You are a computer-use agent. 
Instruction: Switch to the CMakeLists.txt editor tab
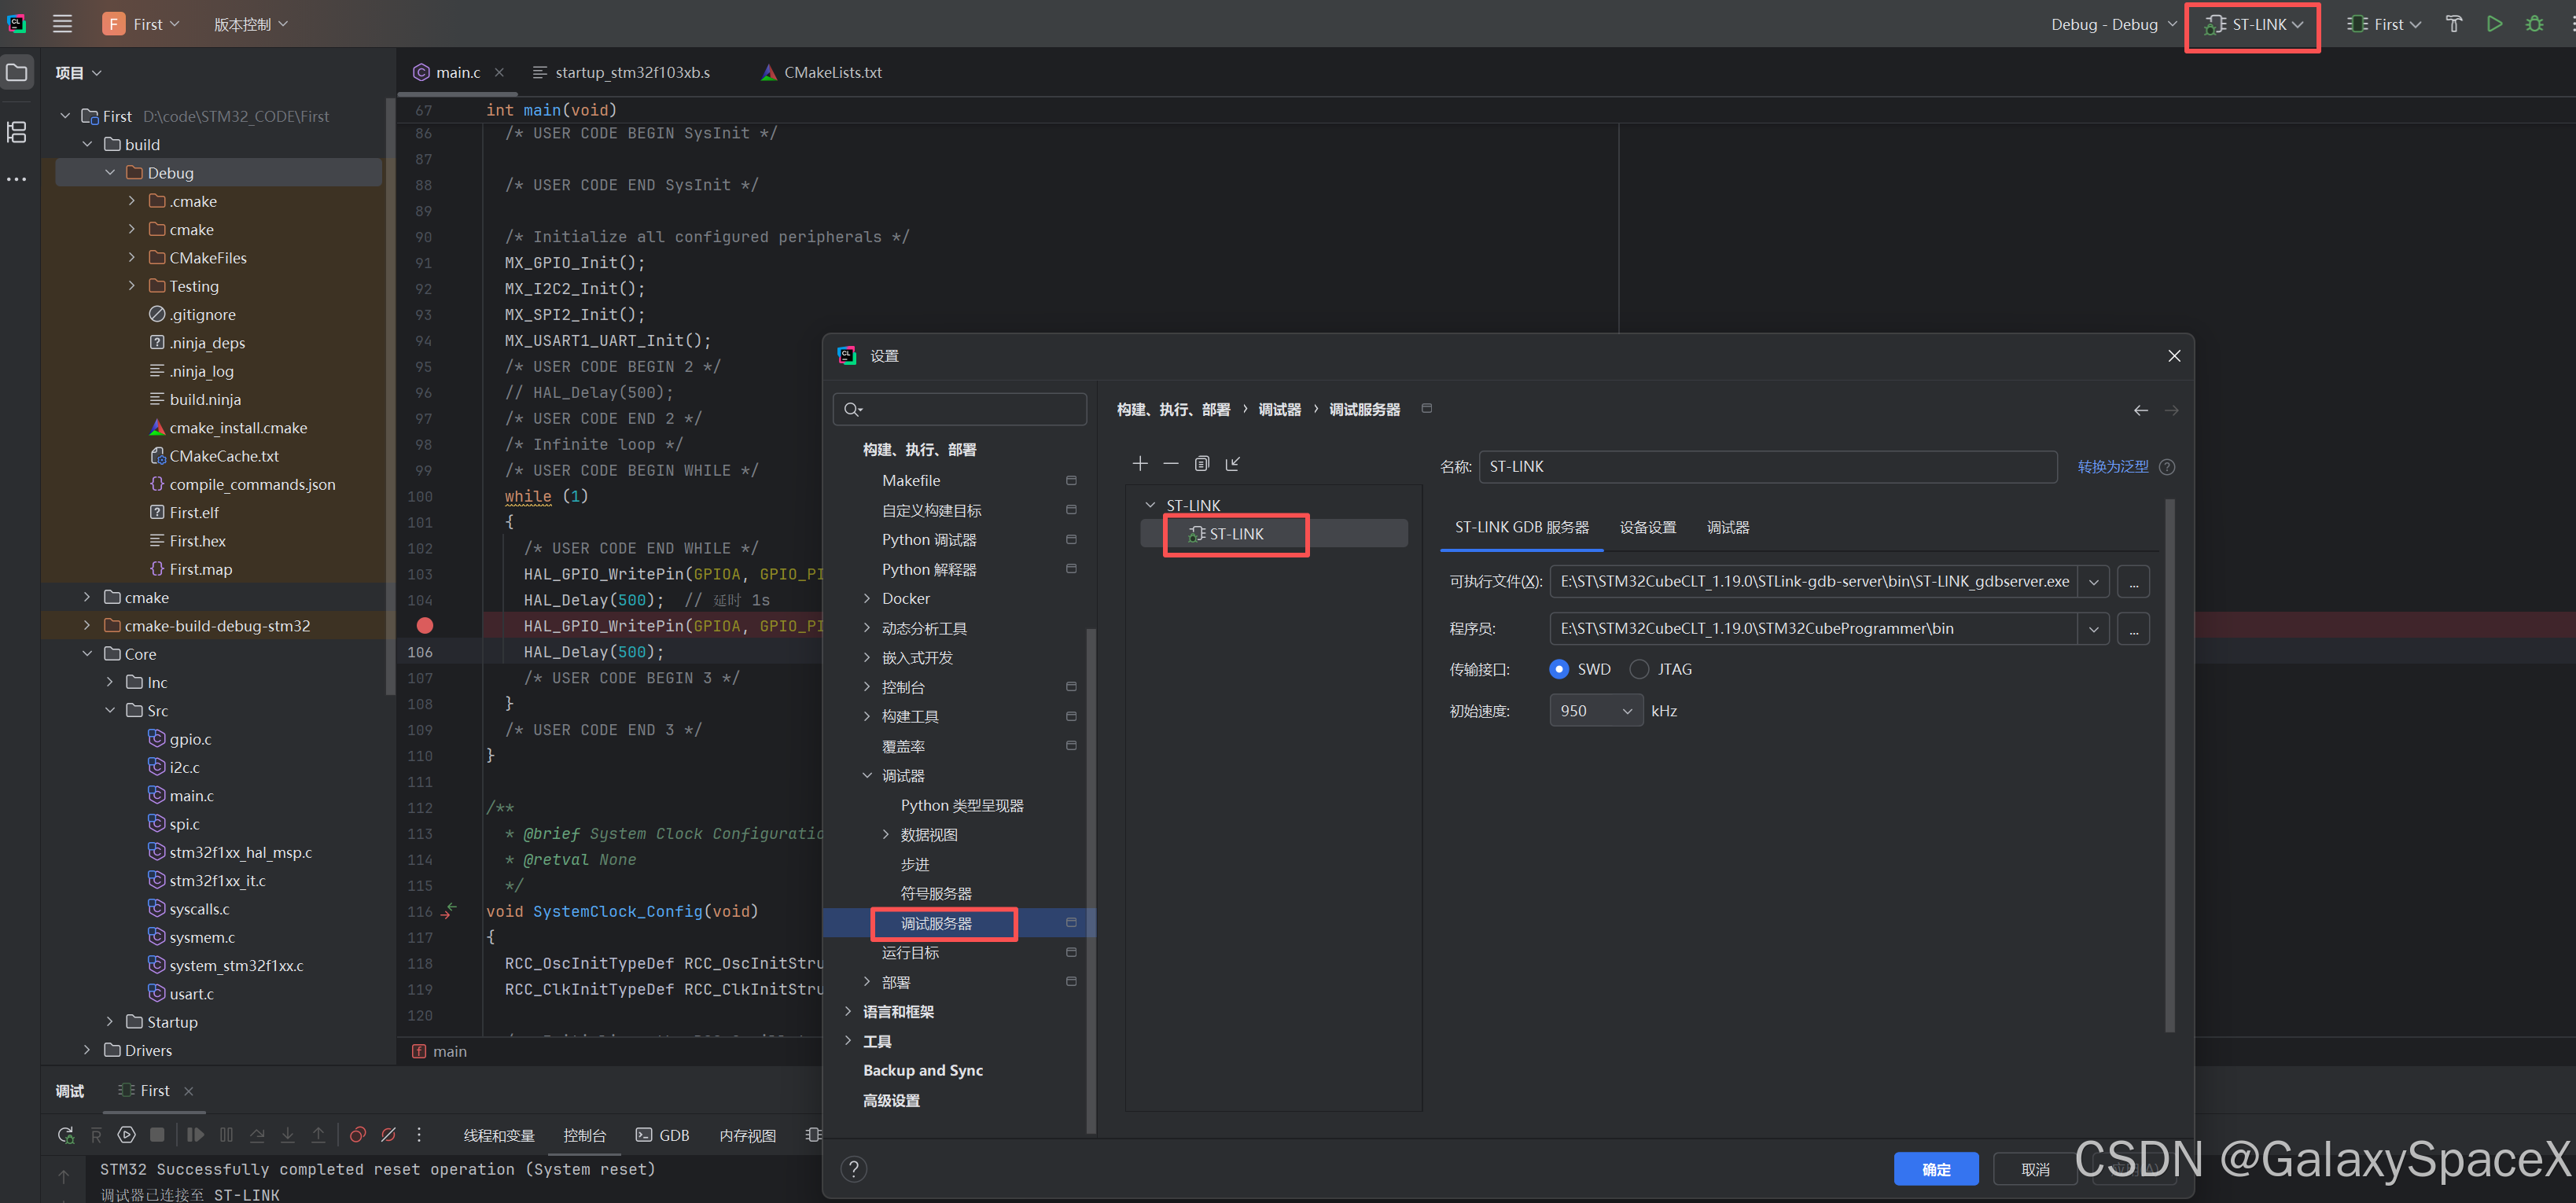(x=832, y=72)
